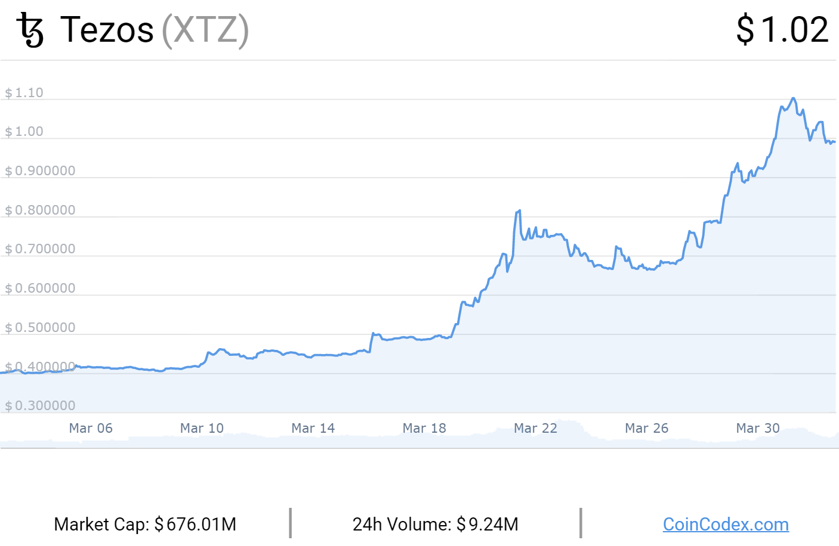Click the $1.10 price axis label

point(24,93)
